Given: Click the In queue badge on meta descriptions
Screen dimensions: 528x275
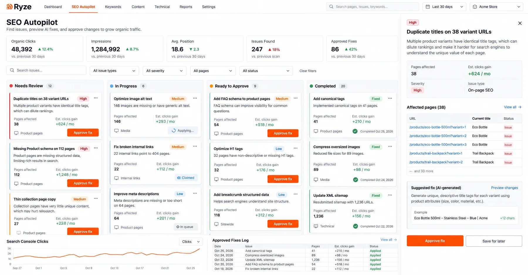Looking at the screenshot, I should click(185, 227).
